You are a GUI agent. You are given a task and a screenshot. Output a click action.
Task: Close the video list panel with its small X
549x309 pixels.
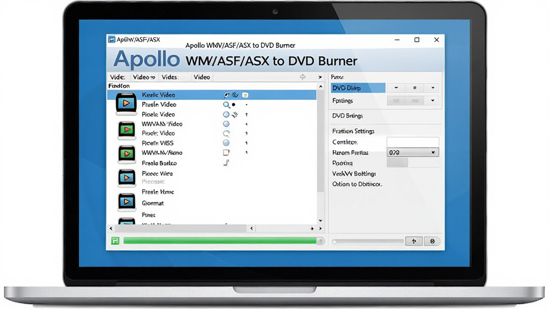[x=320, y=77]
